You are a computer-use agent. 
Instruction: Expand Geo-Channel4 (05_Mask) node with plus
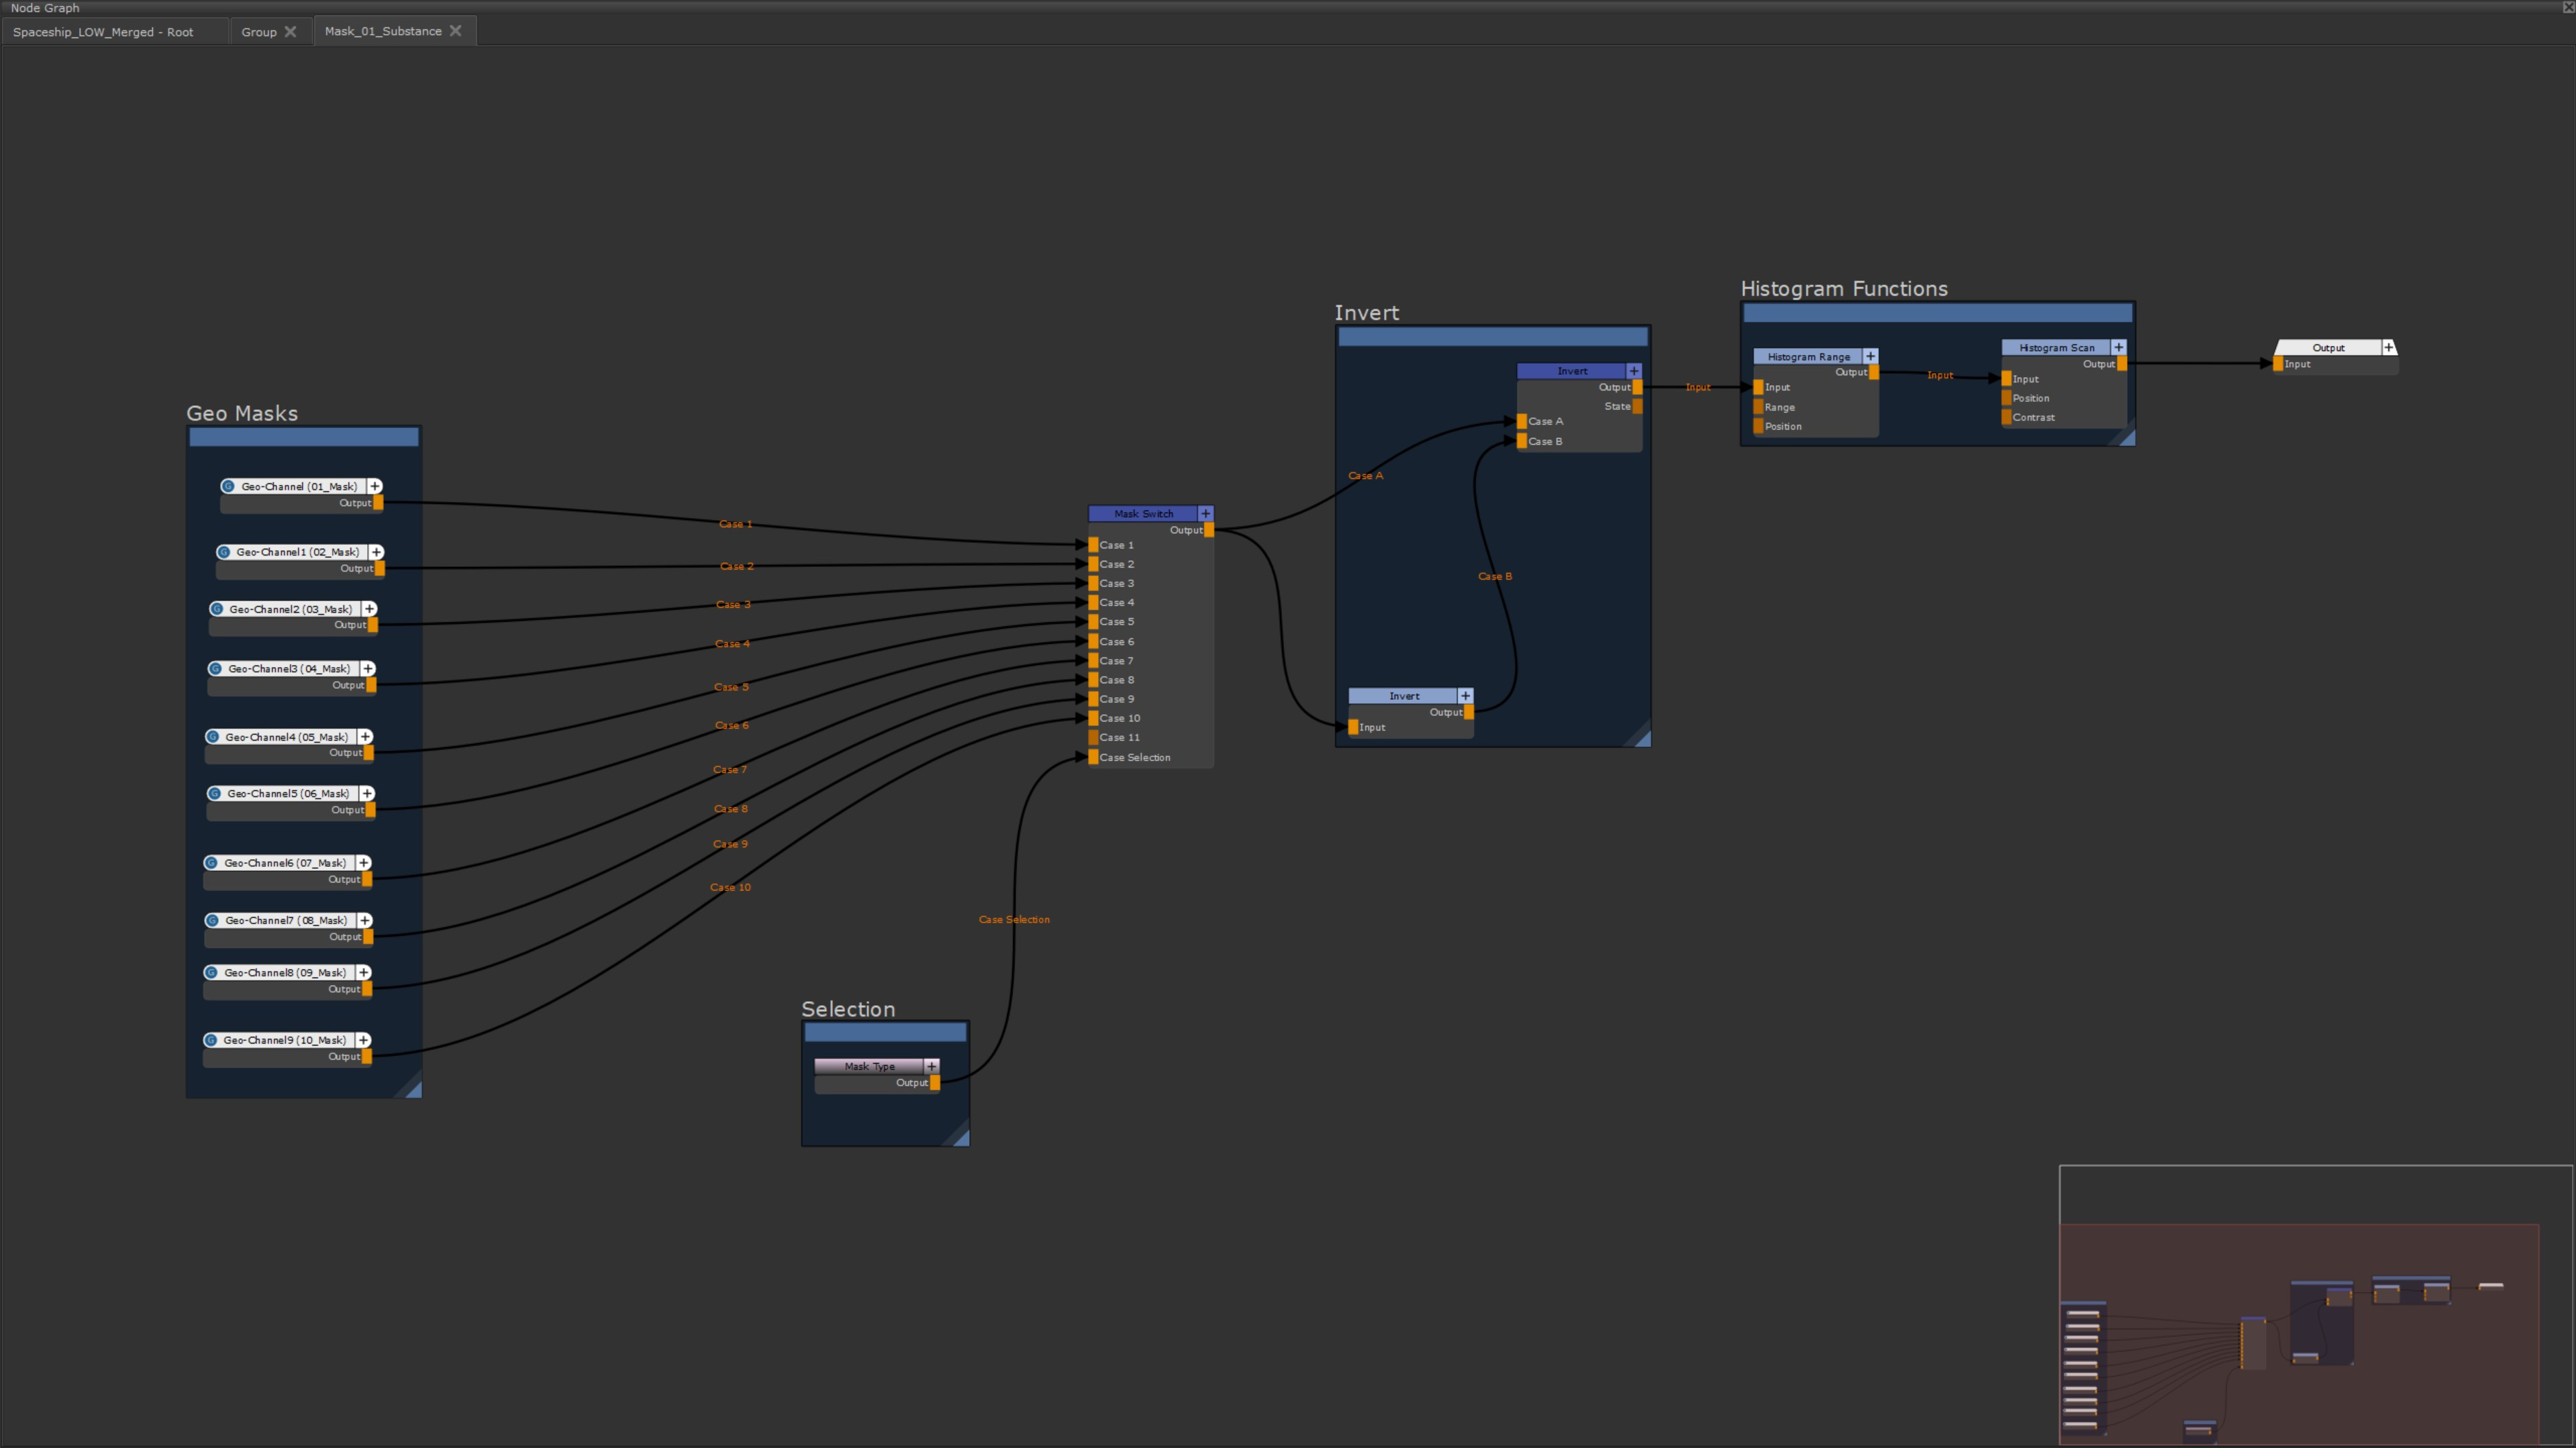pyautogui.click(x=366, y=737)
